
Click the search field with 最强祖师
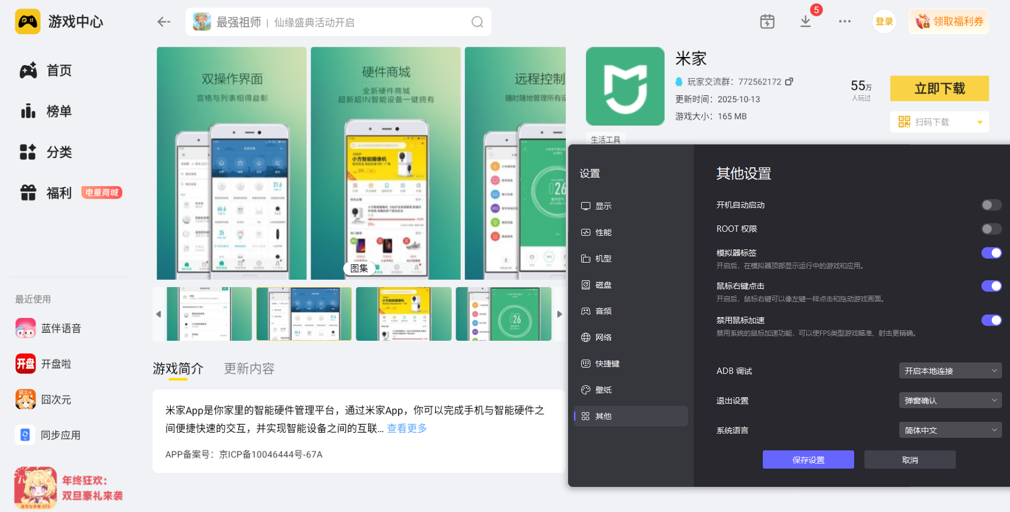pos(338,22)
